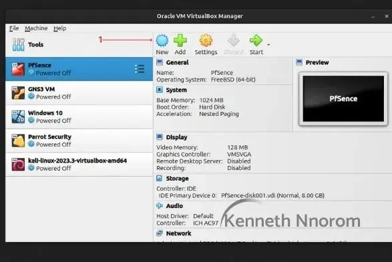Click the Recording Disabled value
Viewport: 392px width, 262px height.
click(x=239, y=168)
